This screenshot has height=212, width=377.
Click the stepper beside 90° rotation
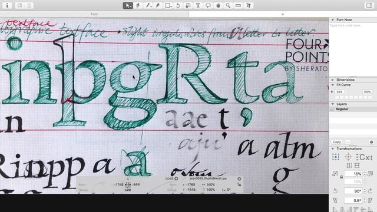pyautogui.click(x=365, y=191)
